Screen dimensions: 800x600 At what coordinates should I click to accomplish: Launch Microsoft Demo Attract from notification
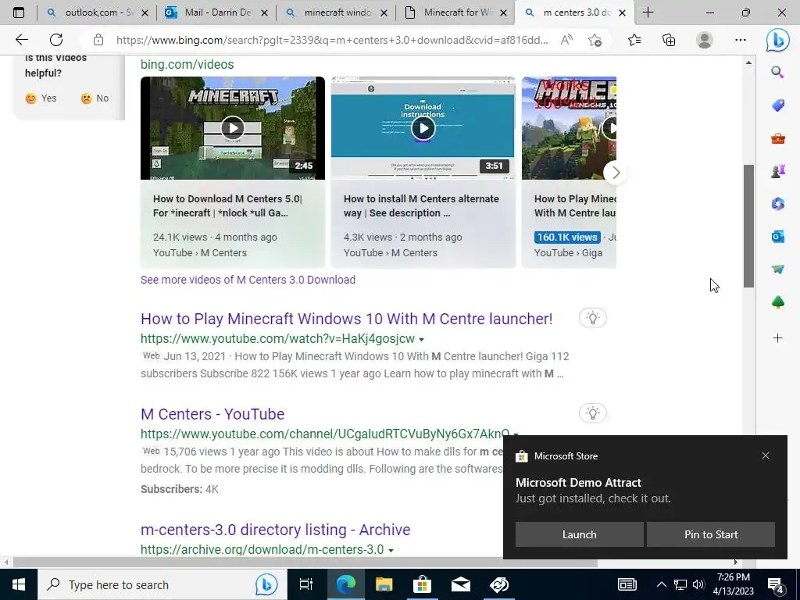[x=579, y=534]
